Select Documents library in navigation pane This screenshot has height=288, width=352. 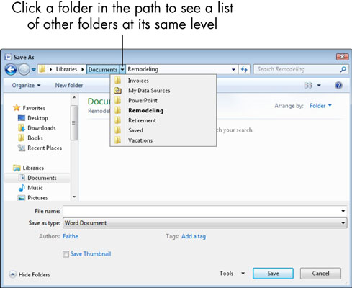[42, 178]
